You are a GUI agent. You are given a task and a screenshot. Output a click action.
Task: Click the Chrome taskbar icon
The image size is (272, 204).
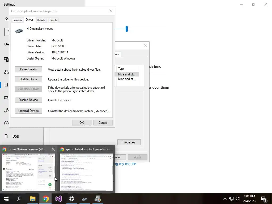pos(46,199)
